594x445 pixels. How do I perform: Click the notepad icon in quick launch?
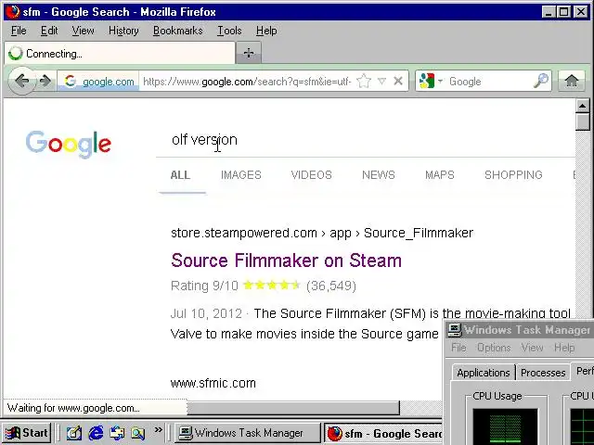(x=74, y=433)
